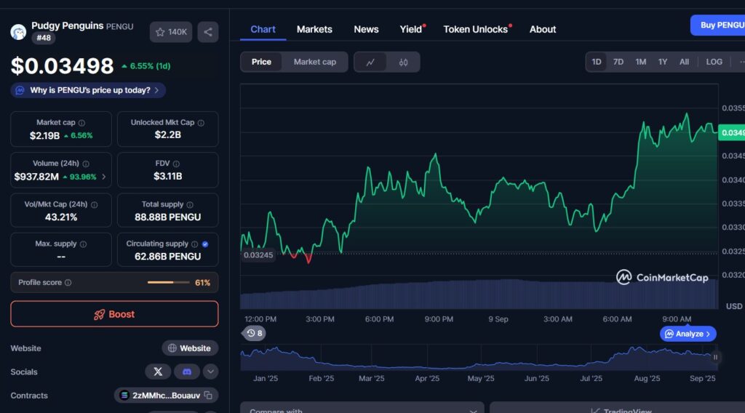The image size is (745, 413).
Task: Open Volume (24h) info icon
Action: 86,164
